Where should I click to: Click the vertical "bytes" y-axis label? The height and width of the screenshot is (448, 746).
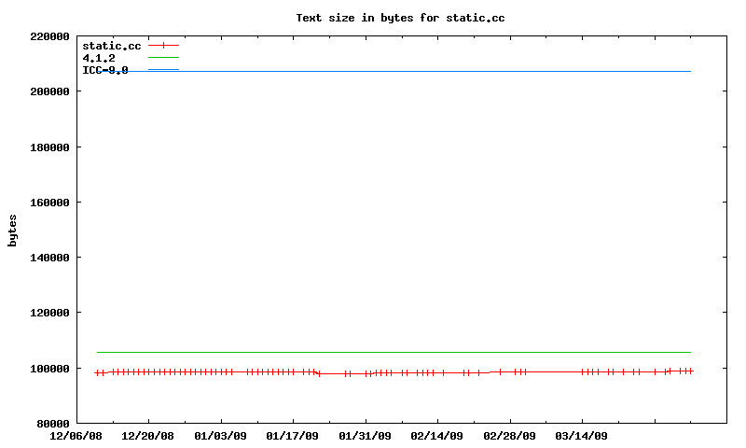pyautogui.click(x=12, y=230)
